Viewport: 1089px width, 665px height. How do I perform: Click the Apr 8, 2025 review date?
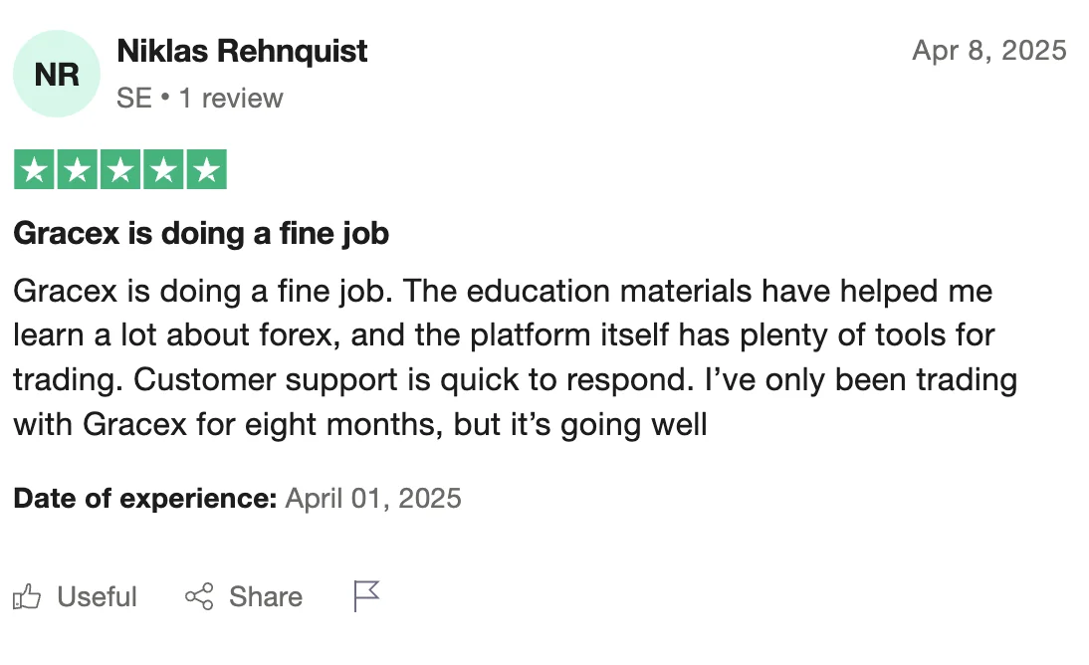(989, 51)
